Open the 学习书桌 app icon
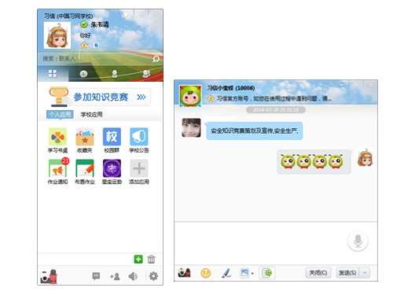 (57, 137)
